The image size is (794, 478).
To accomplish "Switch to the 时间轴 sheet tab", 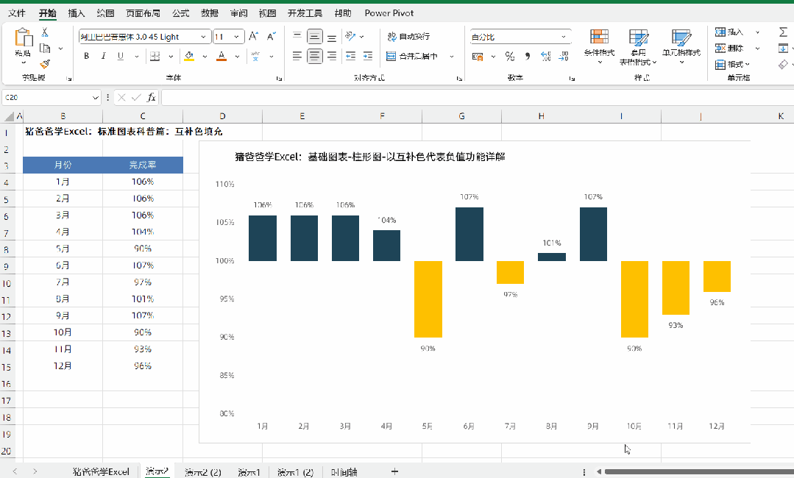I will point(344,472).
